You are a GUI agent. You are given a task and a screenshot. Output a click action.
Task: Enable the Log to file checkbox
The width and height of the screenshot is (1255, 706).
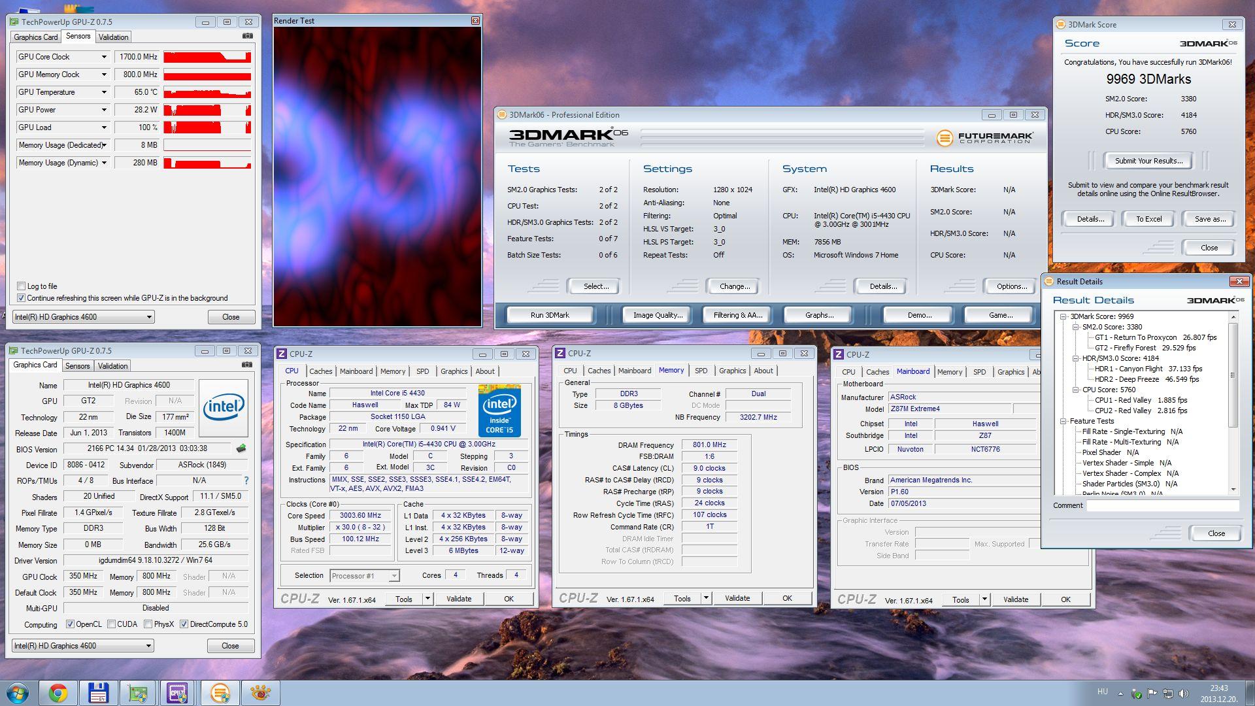[x=21, y=286]
